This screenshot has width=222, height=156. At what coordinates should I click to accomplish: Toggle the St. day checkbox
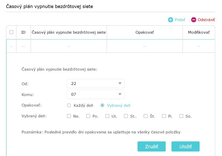tap(126, 116)
